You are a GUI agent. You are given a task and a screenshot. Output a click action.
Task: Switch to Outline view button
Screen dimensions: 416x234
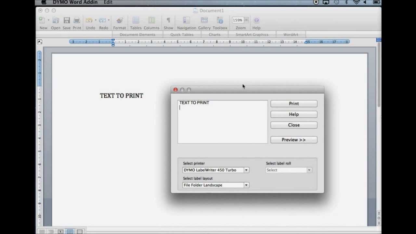pos(51,231)
